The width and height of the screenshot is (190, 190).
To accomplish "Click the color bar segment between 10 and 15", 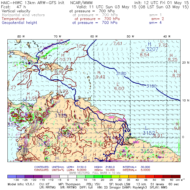I will [89, 176].
